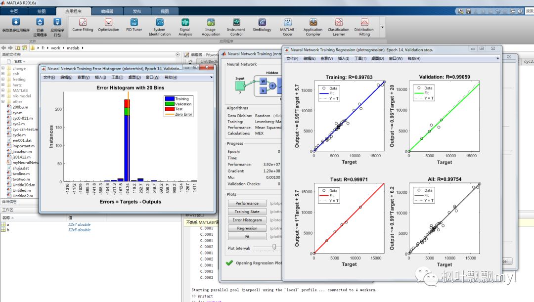Select file jiaozhun.m in current folder
This screenshot has height=302, width=534.
(22, 152)
